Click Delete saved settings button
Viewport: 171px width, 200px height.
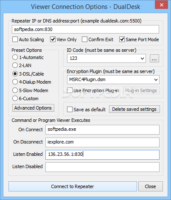pos(135,109)
